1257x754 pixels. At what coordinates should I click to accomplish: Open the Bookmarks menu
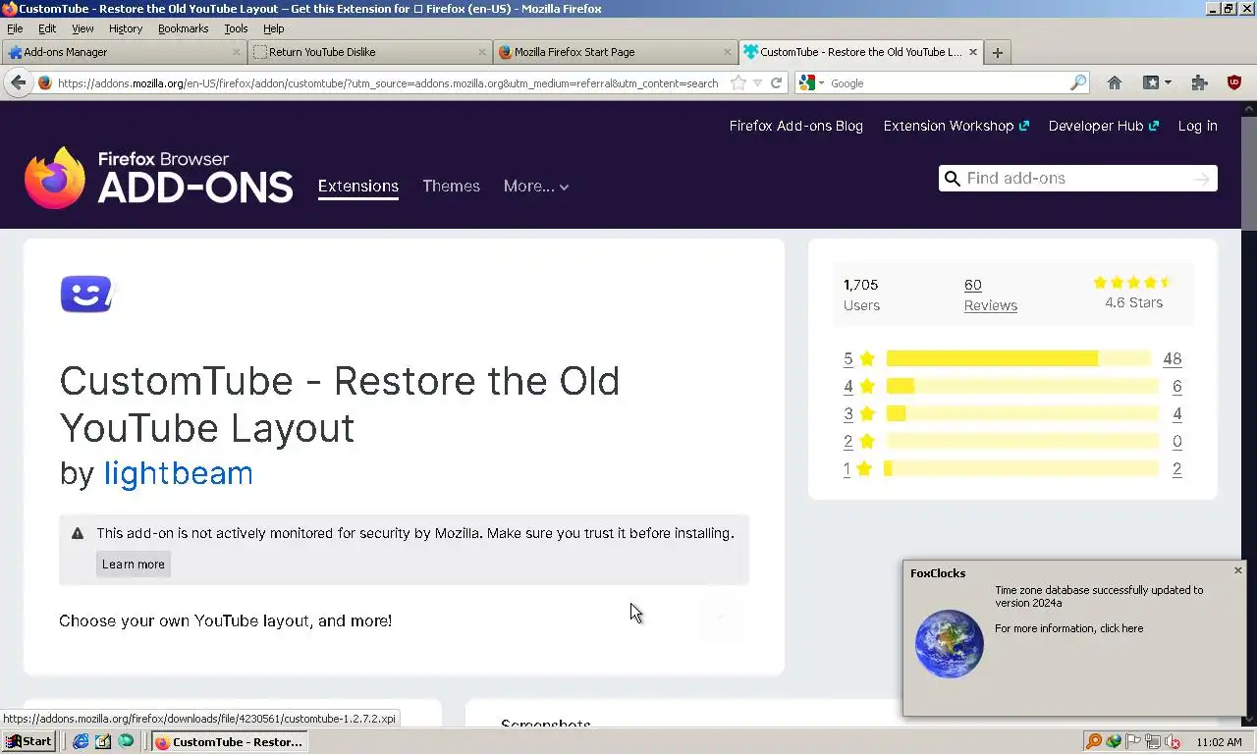pos(183,28)
